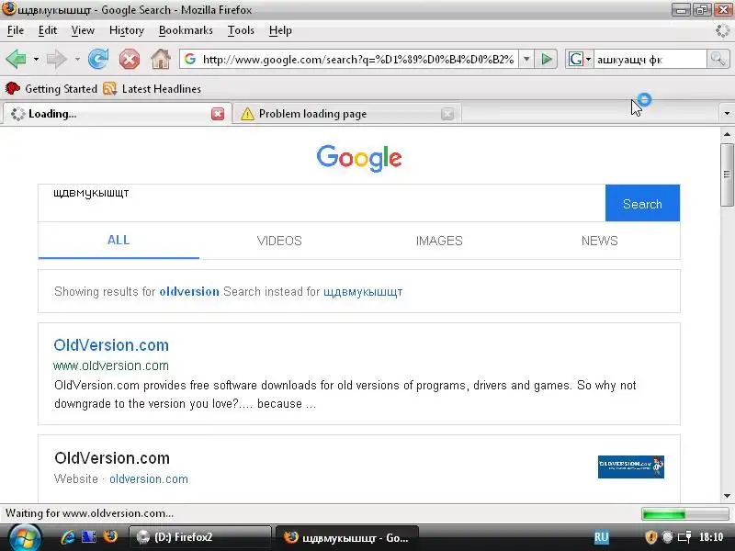Image resolution: width=735 pixels, height=551 pixels.
Task: Click the RU language indicator
Action: tap(602, 537)
